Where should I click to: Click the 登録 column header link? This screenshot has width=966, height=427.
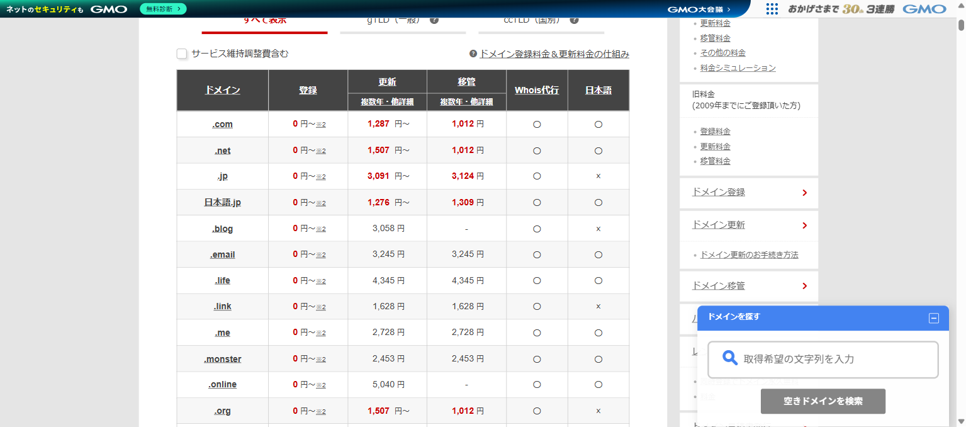point(308,90)
